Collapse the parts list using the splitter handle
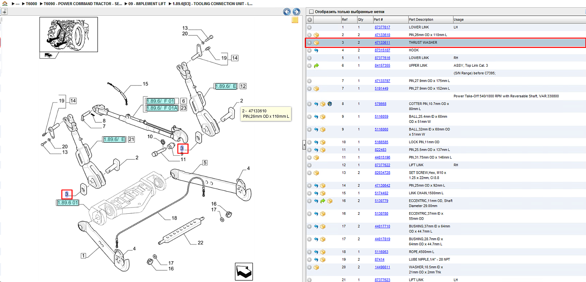 [x=304, y=145]
